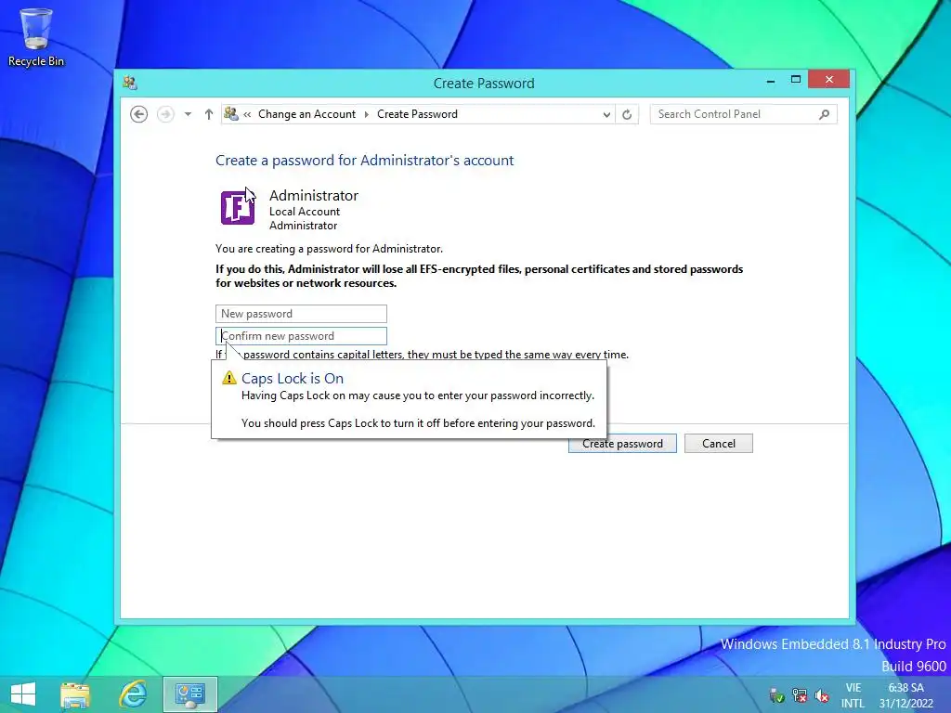This screenshot has height=713, width=951.
Task: Click the window's title bar icon
Action: 129,83
